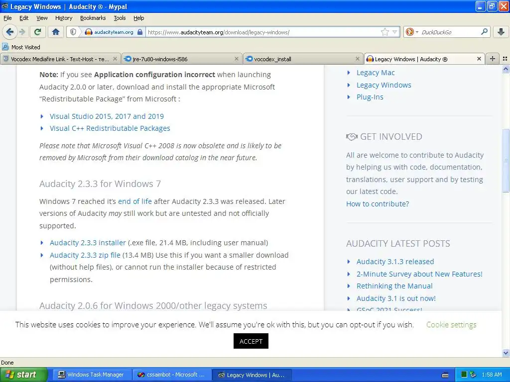Image resolution: width=510 pixels, height=382 pixels.
Task: Follow the end of life link
Action: (x=134, y=201)
